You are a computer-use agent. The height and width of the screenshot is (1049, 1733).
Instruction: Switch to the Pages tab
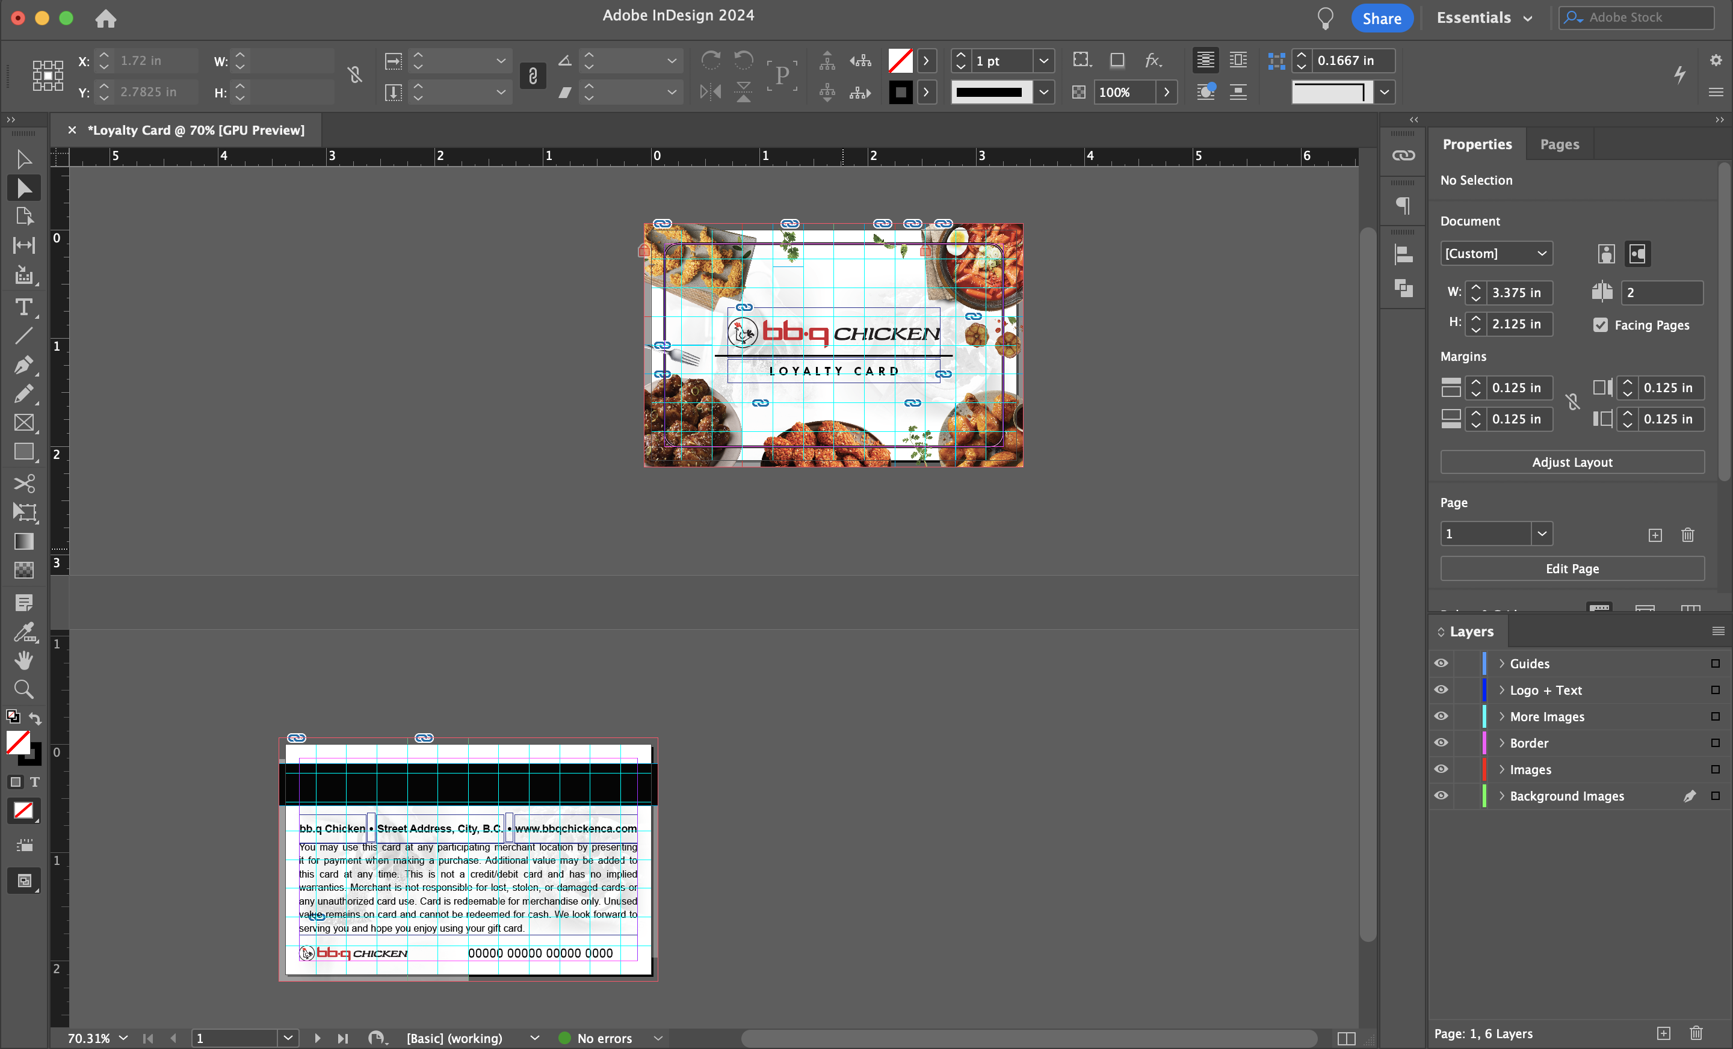coord(1559,144)
